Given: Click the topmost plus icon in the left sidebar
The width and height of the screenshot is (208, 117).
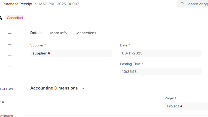Looking at the screenshot, I should [10, 33].
